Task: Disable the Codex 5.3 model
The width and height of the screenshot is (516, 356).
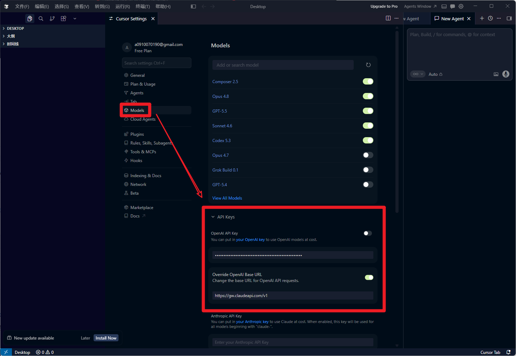Action: click(x=368, y=140)
